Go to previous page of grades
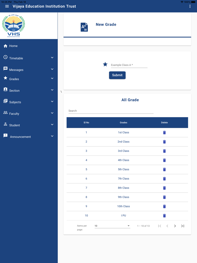This screenshot has height=263, width=197. (x=167, y=226)
